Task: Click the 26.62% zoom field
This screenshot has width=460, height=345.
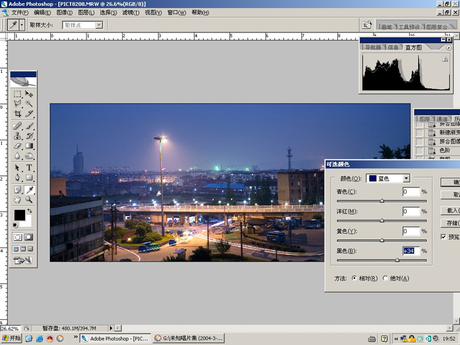Action: [x=11, y=328]
